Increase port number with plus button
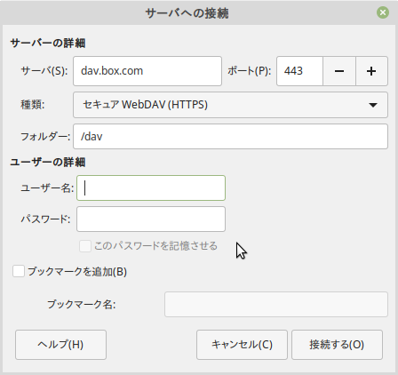This screenshot has height=375, width=398. (371, 71)
